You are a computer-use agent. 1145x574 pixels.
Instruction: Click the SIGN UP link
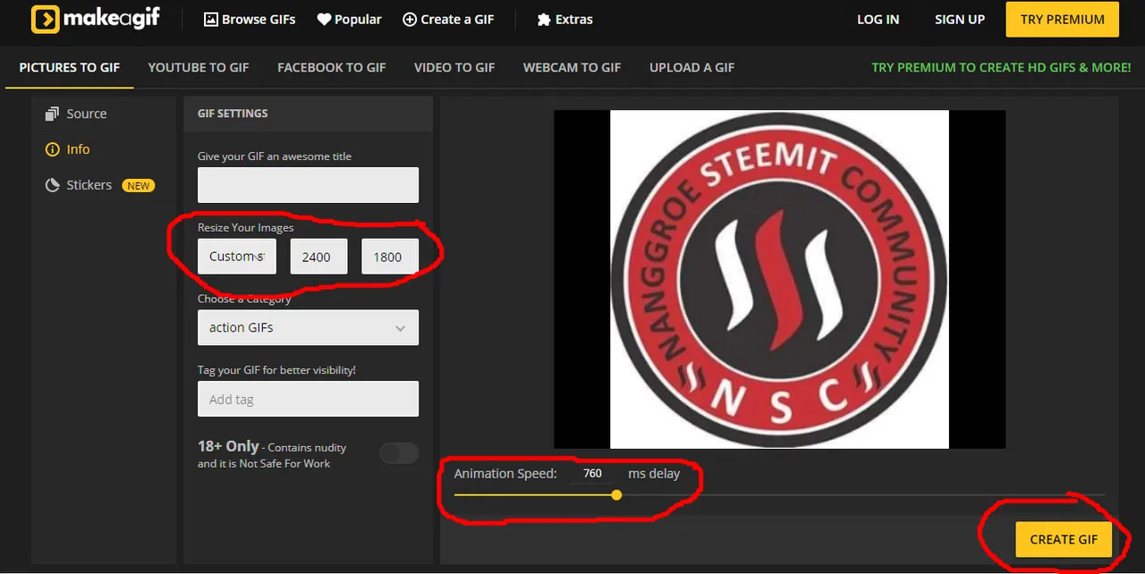[x=960, y=19]
